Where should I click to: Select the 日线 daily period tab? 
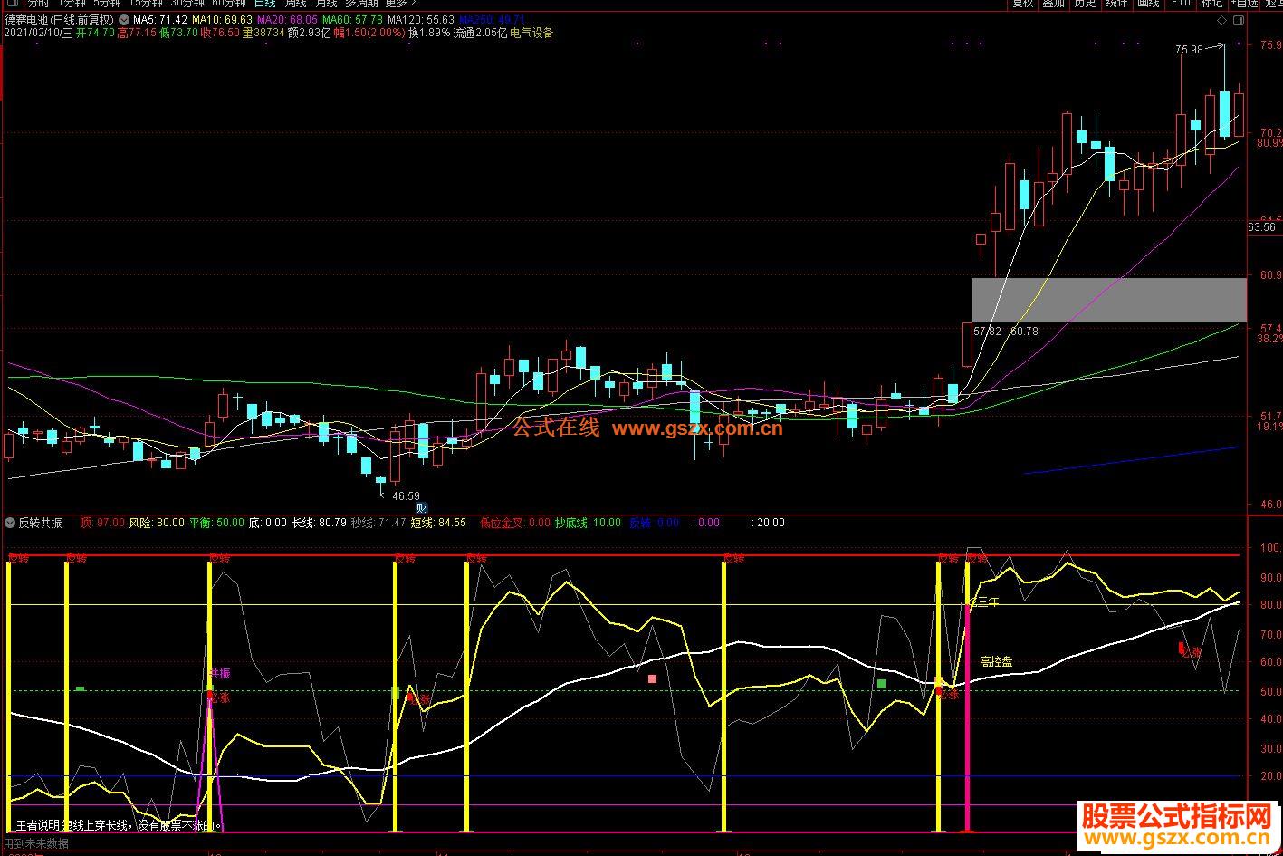click(x=264, y=3)
